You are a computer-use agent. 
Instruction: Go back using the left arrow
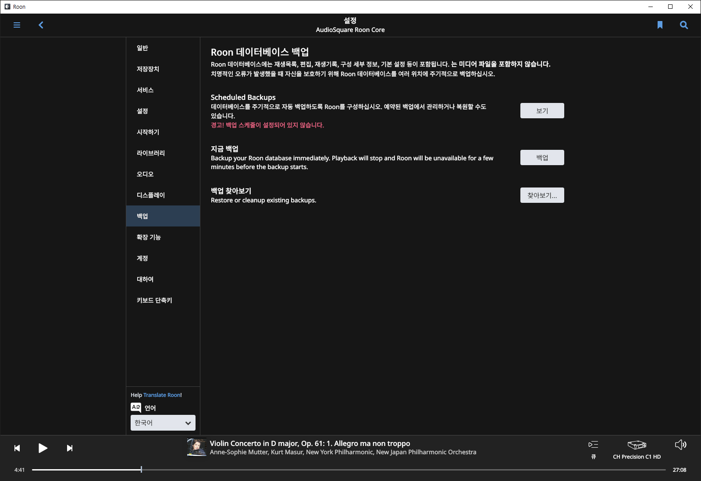click(41, 25)
